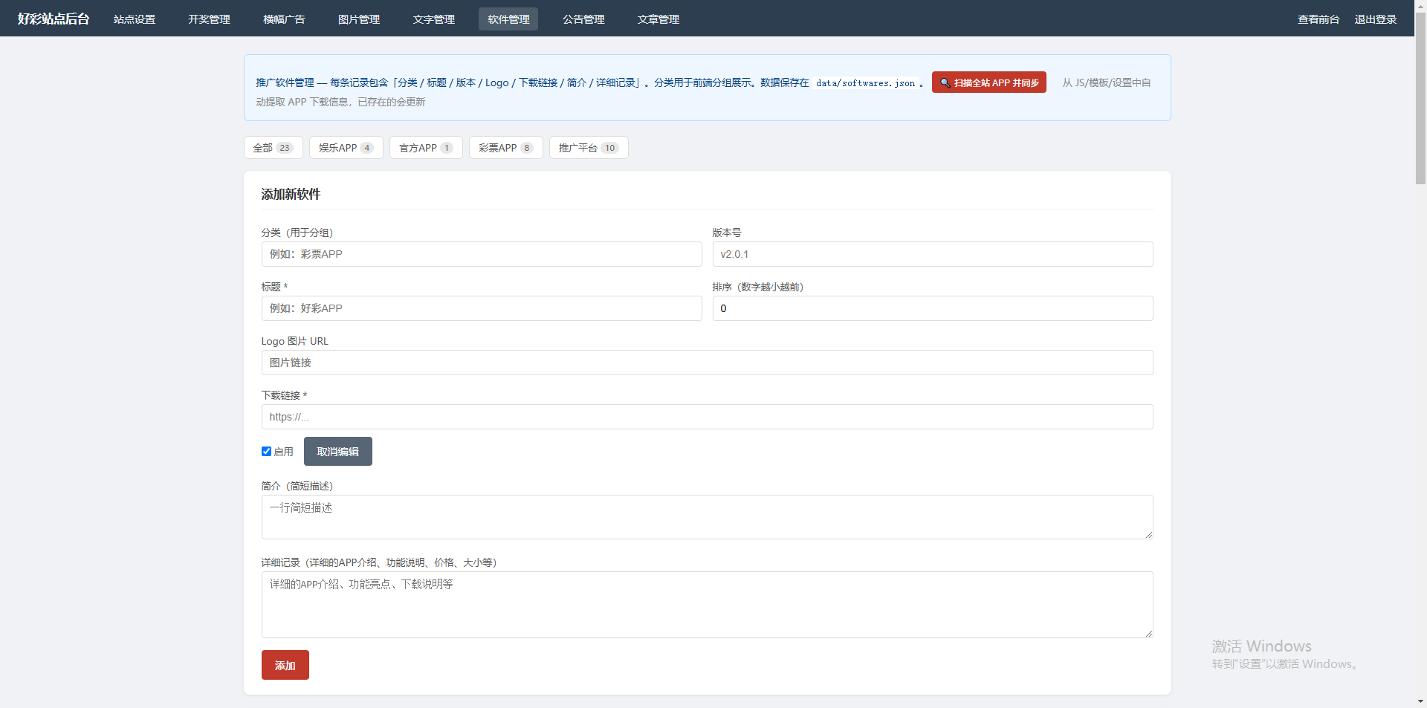Click the 查看前台 link
The width and height of the screenshot is (1427, 708).
click(1318, 19)
